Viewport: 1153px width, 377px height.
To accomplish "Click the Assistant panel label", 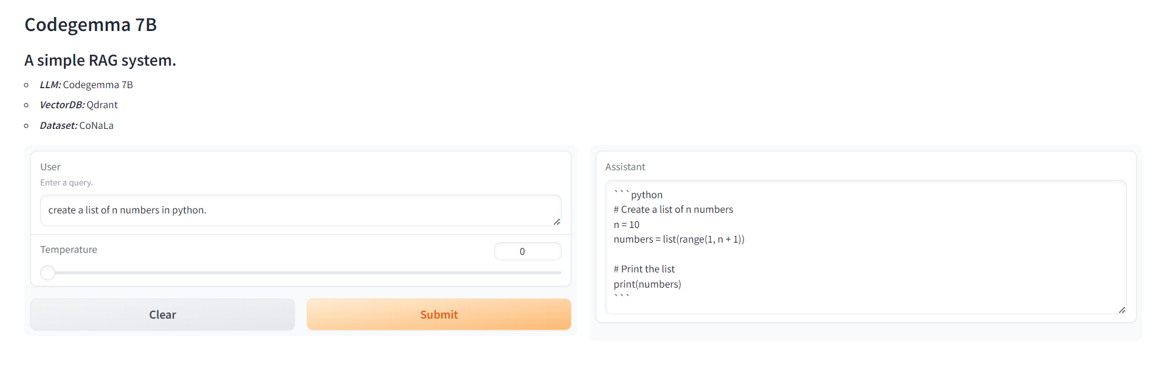I will (625, 167).
